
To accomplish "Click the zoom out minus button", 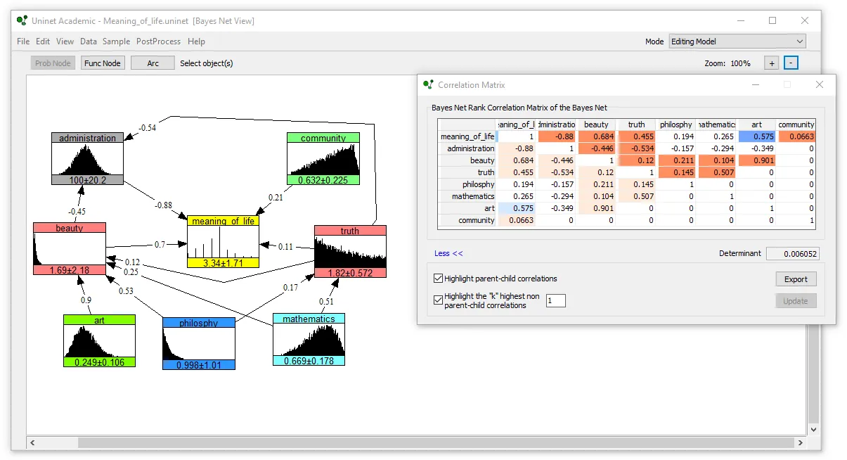I will tap(791, 63).
